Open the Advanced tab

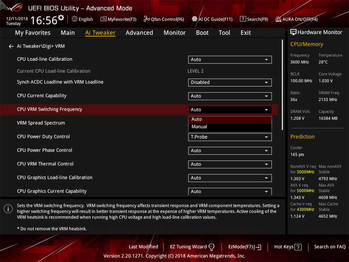[139, 33]
